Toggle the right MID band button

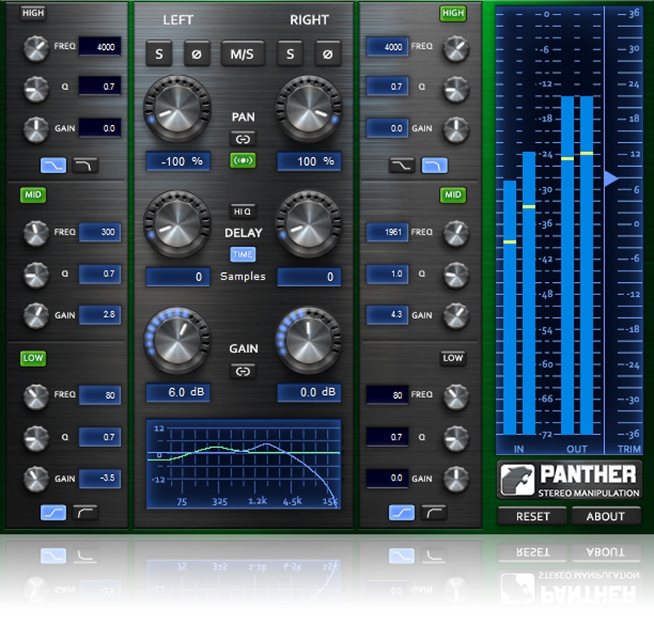pyautogui.click(x=452, y=195)
